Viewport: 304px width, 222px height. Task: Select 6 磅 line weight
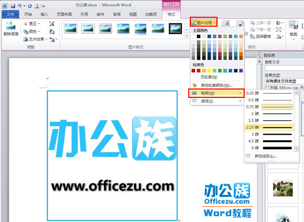pyautogui.click(x=269, y=148)
